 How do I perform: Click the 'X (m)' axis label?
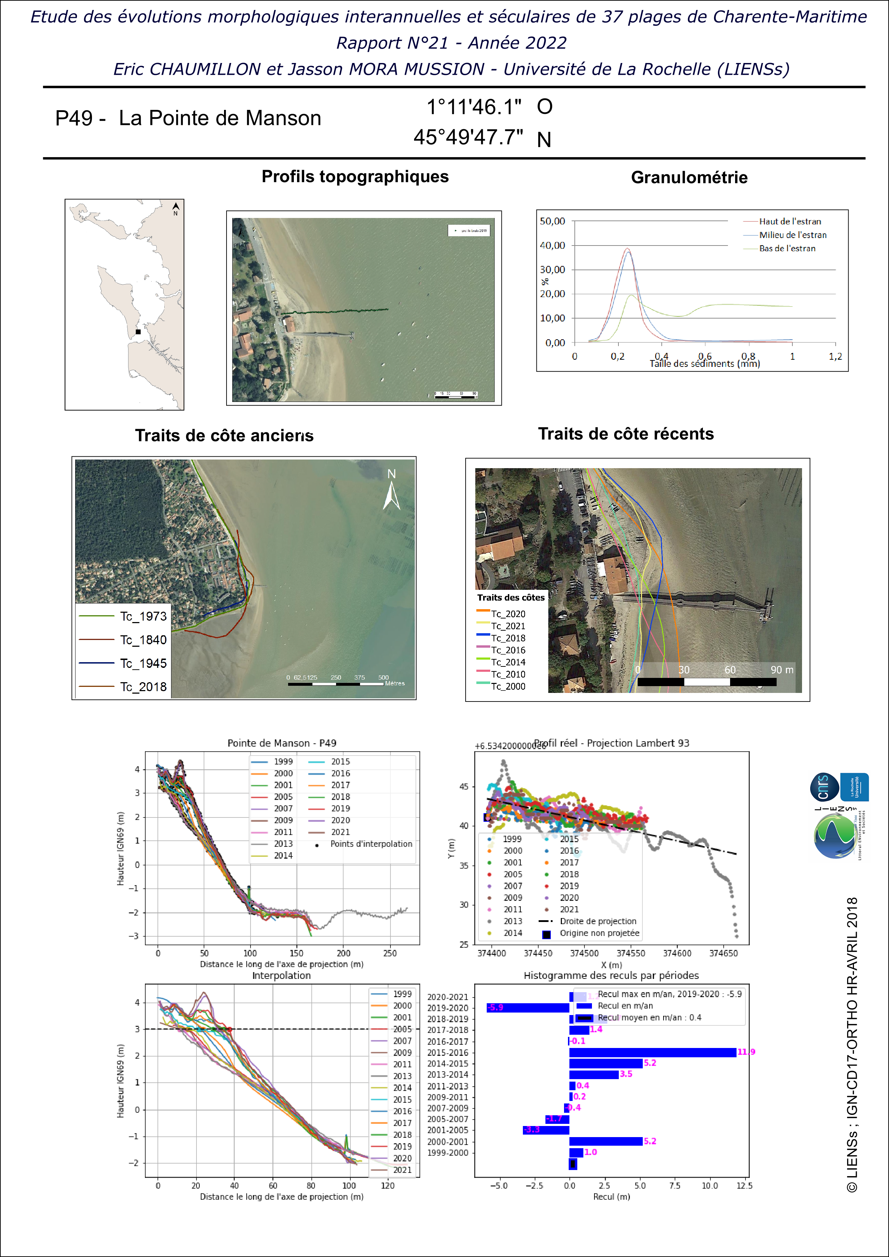[x=612, y=965]
